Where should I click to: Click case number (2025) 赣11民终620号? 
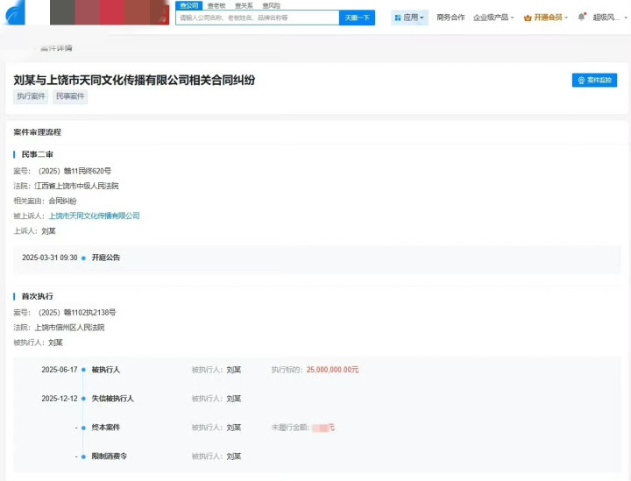pyautogui.click(x=74, y=171)
